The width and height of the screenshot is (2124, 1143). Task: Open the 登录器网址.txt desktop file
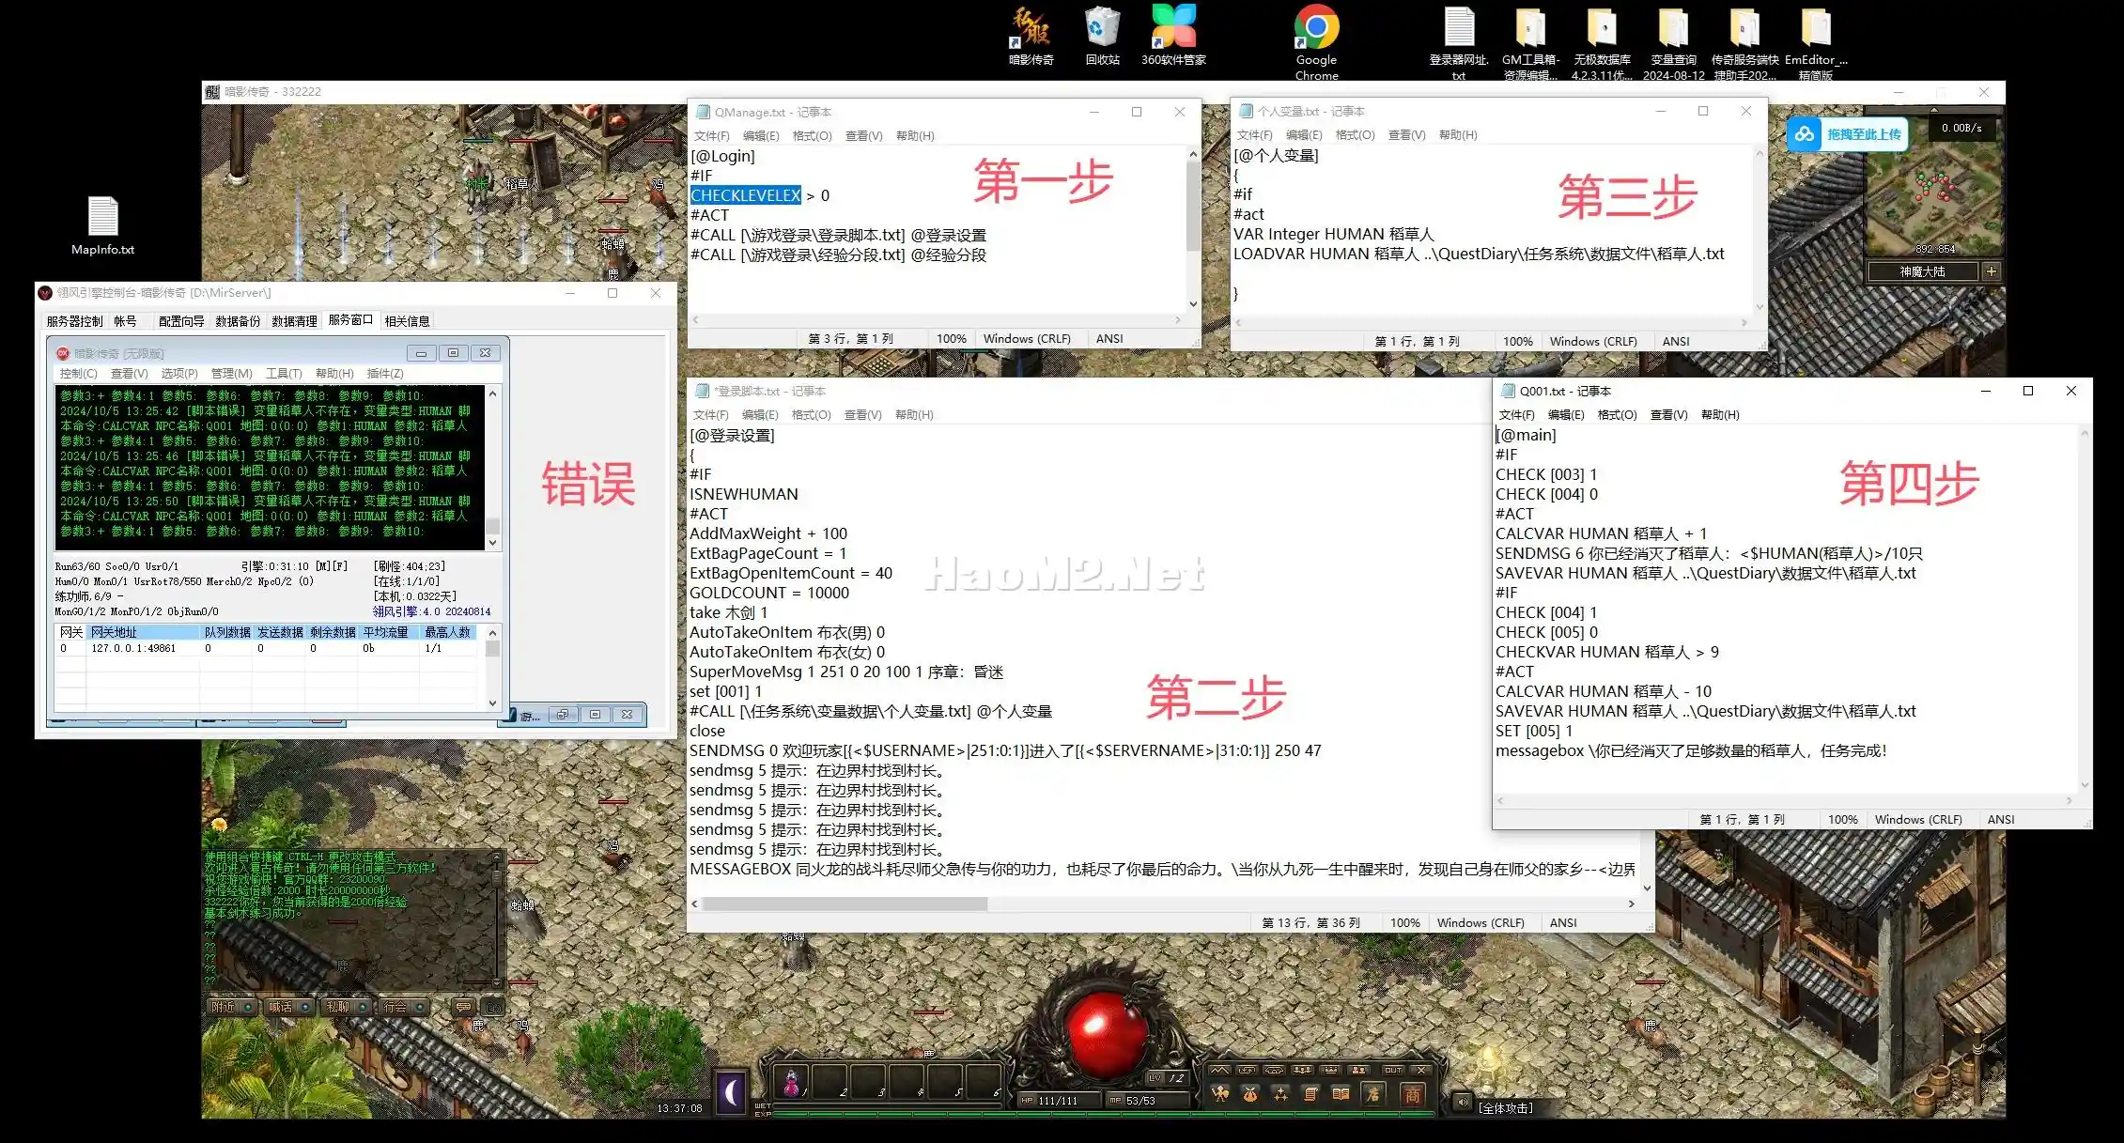[x=1458, y=42]
